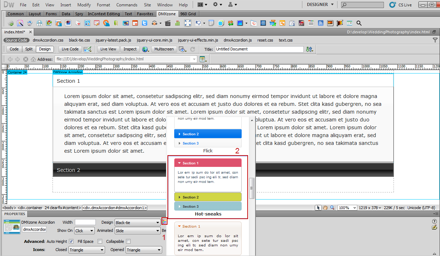The width and height of the screenshot is (440, 256).
Task: Enable the Fill Space checkbox
Action: pos(100,241)
